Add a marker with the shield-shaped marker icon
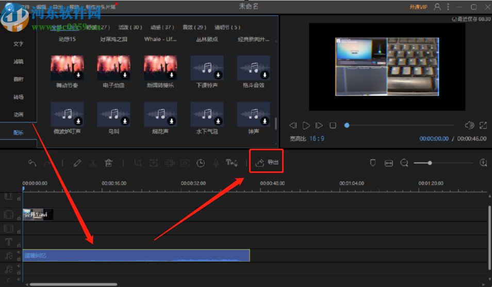Viewport: 492px width, 287px height. pyautogui.click(x=373, y=163)
